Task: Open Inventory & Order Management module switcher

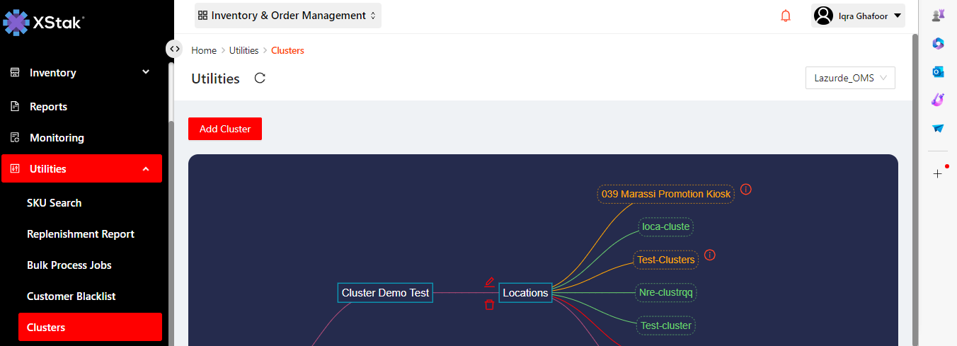Action: coord(288,16)
